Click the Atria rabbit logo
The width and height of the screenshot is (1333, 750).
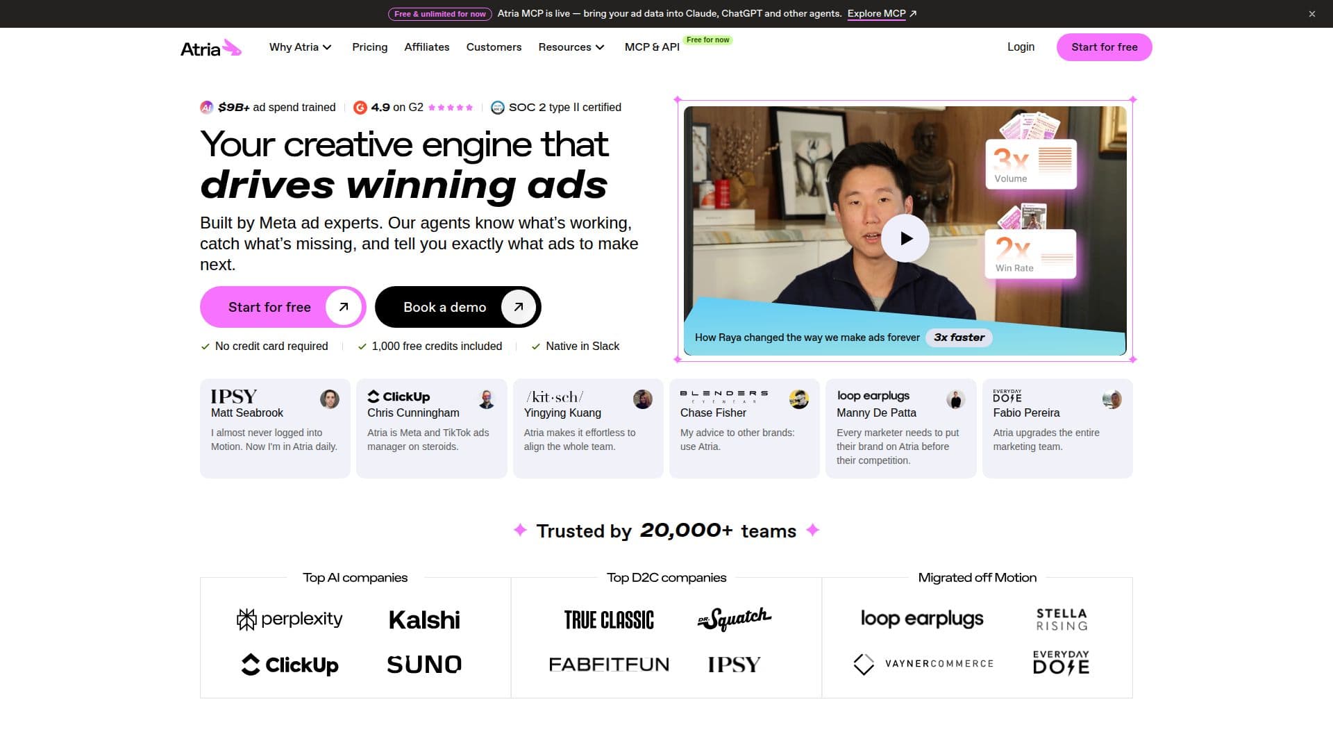click(211, 48)
